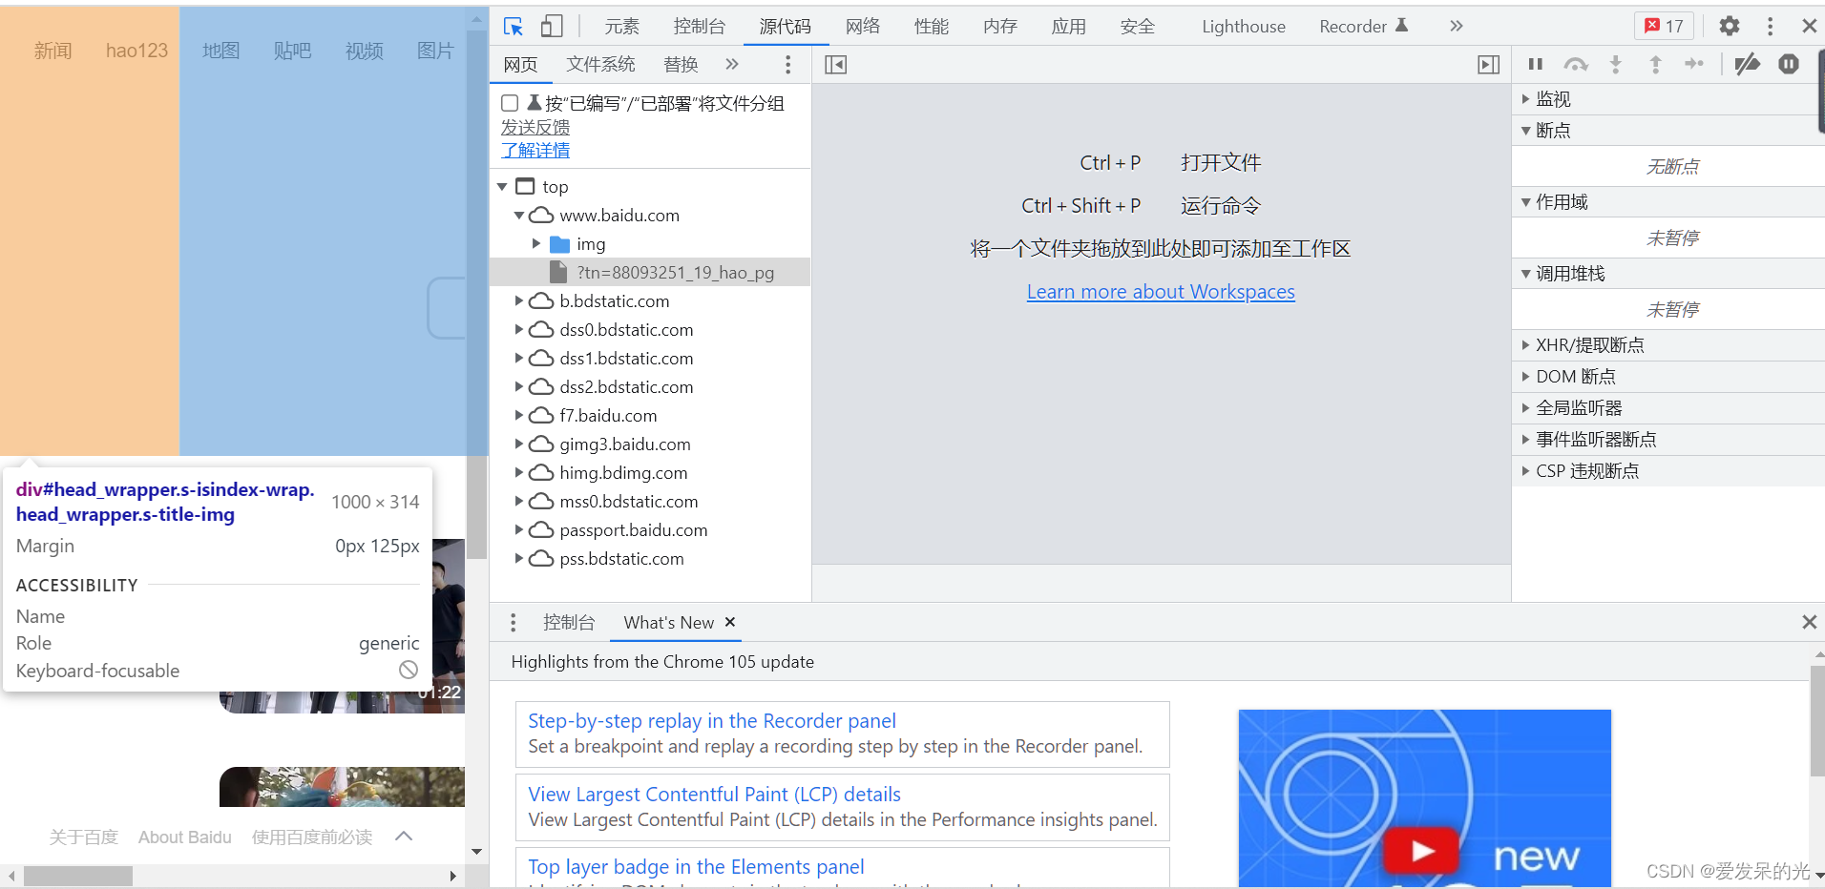Check group files by authored/deployed

(510, 103)
